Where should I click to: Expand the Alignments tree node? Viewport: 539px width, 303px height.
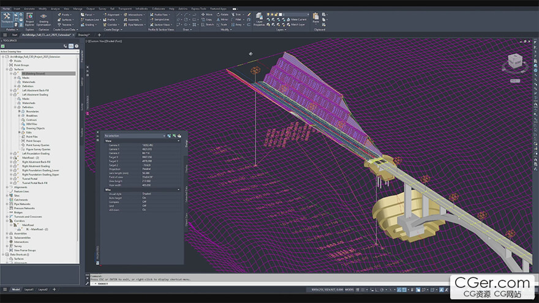[7, 187]
